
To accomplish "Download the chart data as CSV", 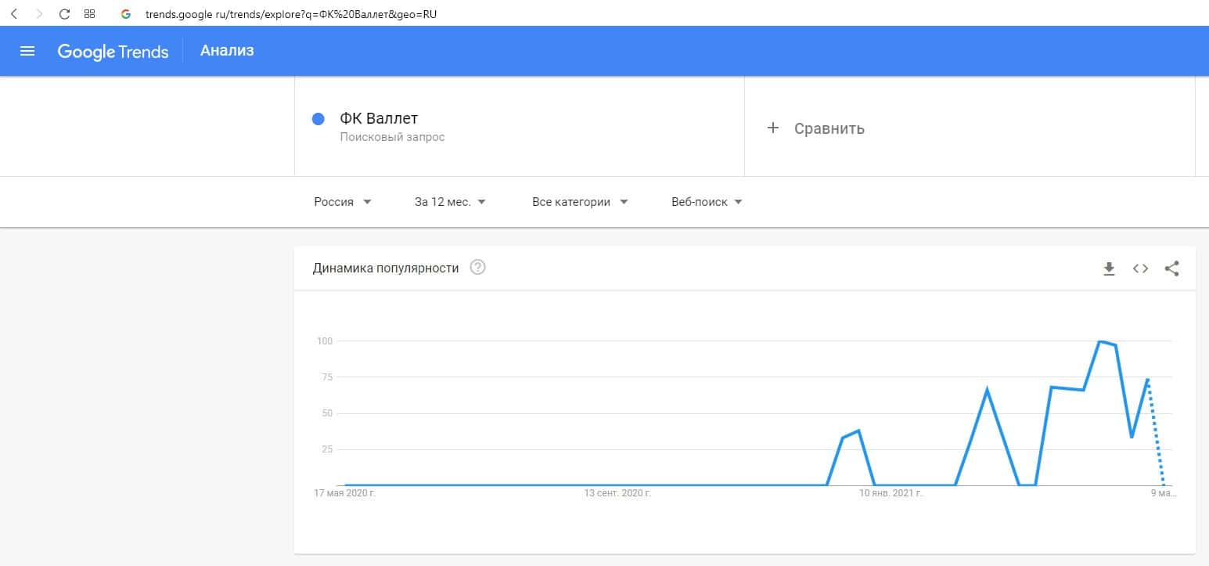I will [x=1109, y=269].
